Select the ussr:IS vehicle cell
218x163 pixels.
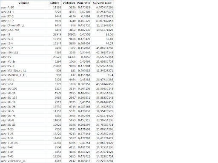pyautogui.click(x=23, y=34)
